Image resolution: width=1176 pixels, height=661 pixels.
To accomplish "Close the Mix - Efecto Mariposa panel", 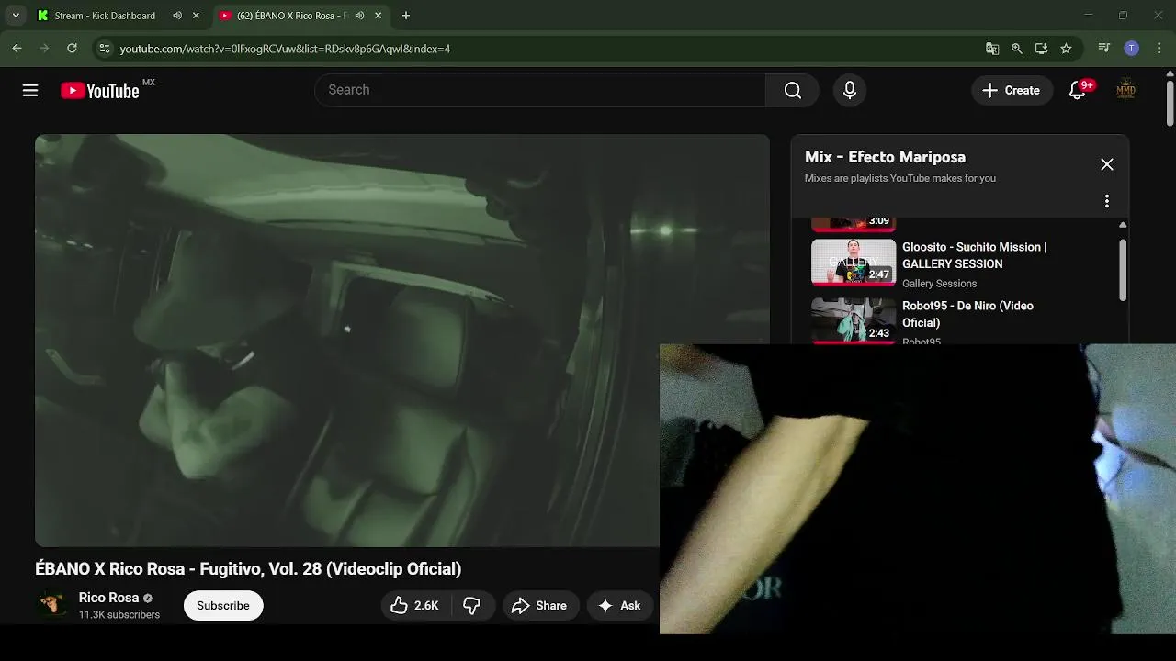I will pyautogui.click(x=1107, y=164).
